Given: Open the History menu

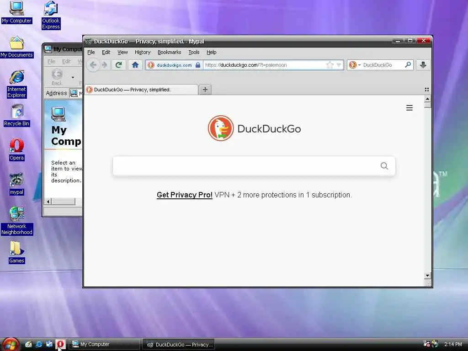Looking at the screenshot, I should [143, 52].
